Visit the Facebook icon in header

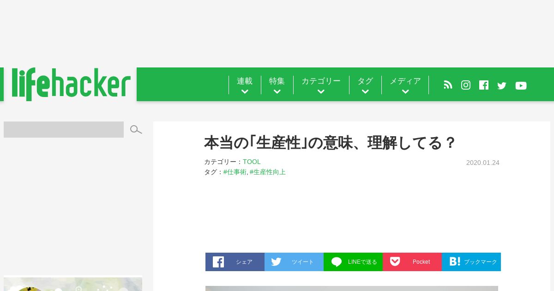click(x=484, y=85)
